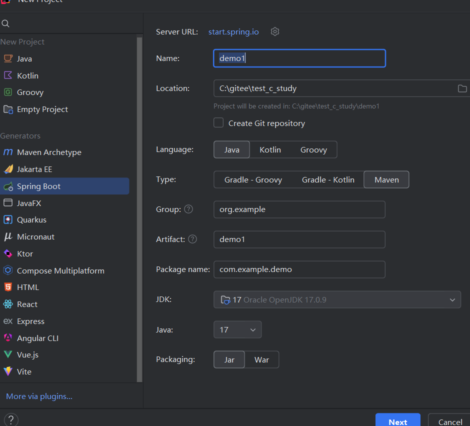Click the React atom icon

coord(8,304)
